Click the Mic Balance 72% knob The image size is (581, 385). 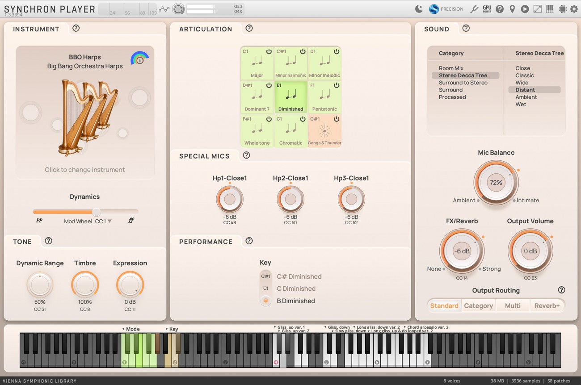coord(496,182)
